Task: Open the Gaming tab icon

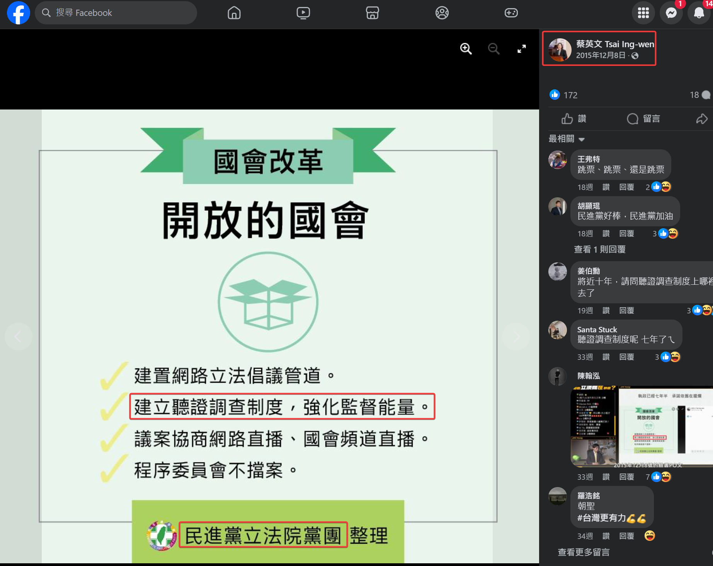Action: click(x=511, y=13)
